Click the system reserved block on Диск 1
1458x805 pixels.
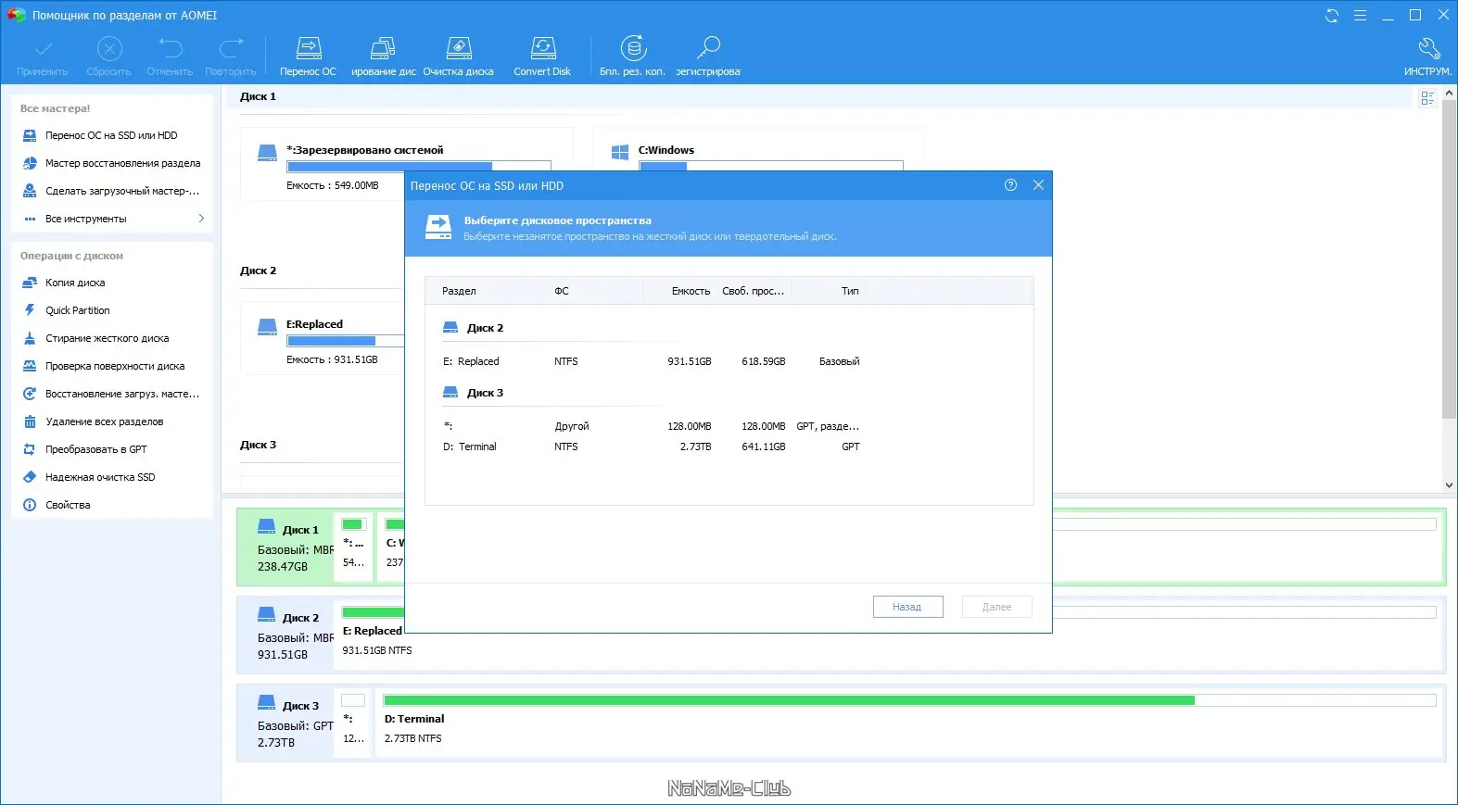[x=353, y=547]
